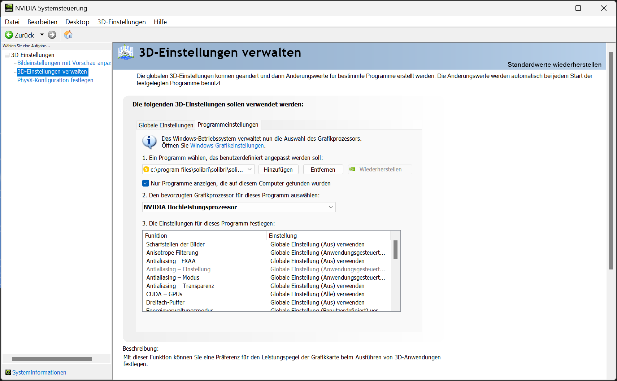This screenshot has width=617, height=381.
Task: Open the 3D-Einstellungen menu
Action: coord(122,22)
